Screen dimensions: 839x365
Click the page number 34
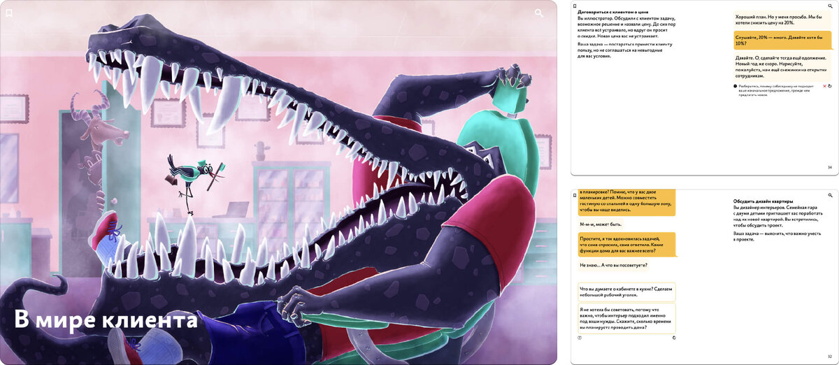click(829, 168)
